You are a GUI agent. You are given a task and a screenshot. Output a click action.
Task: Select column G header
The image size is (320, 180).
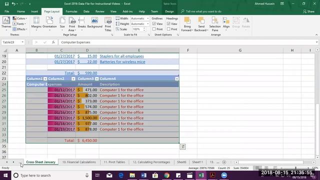(240, 50)
